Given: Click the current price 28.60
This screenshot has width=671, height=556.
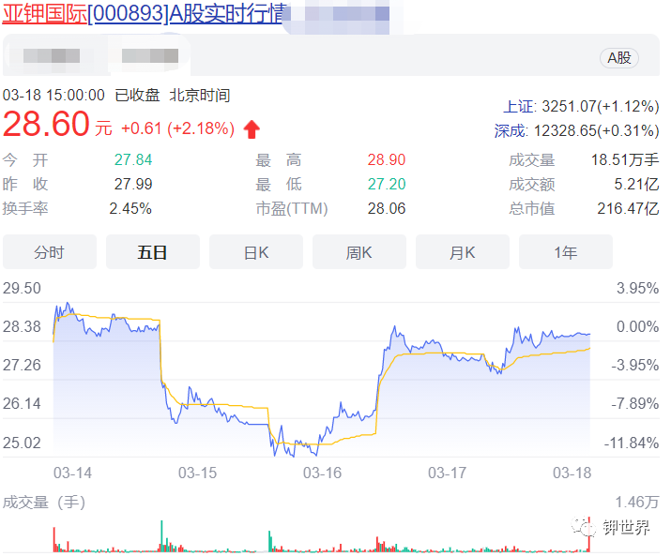Looking at the screenshot, I should click(46, 124).
